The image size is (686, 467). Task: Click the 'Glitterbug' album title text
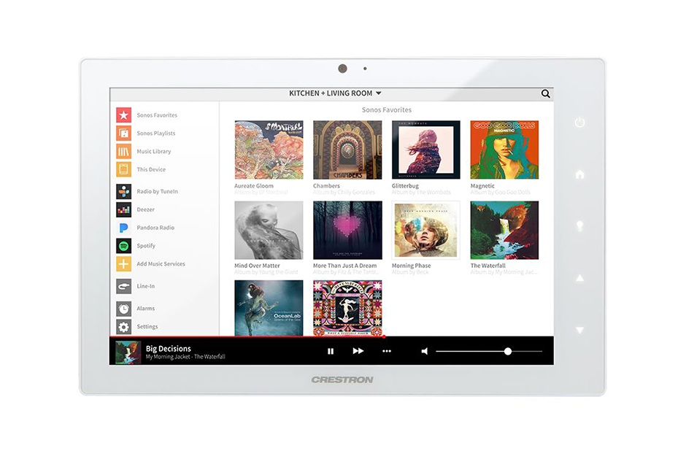[x=405, y=186]
